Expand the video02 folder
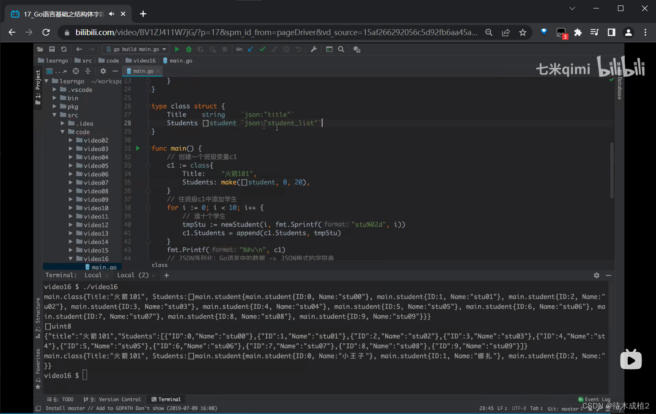Image resolution: width=656 pixels, height=414 pixels. [x=71, y=140]
